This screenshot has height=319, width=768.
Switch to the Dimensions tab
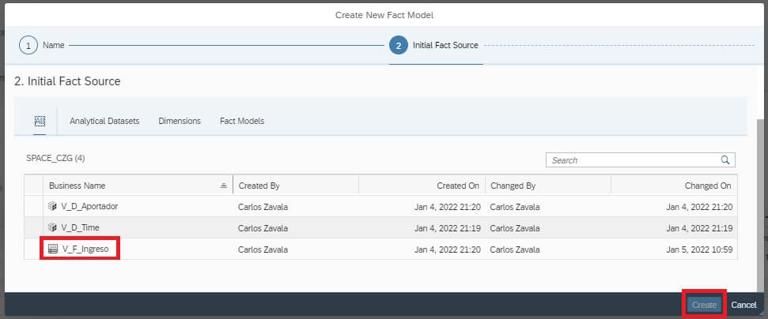180,121
